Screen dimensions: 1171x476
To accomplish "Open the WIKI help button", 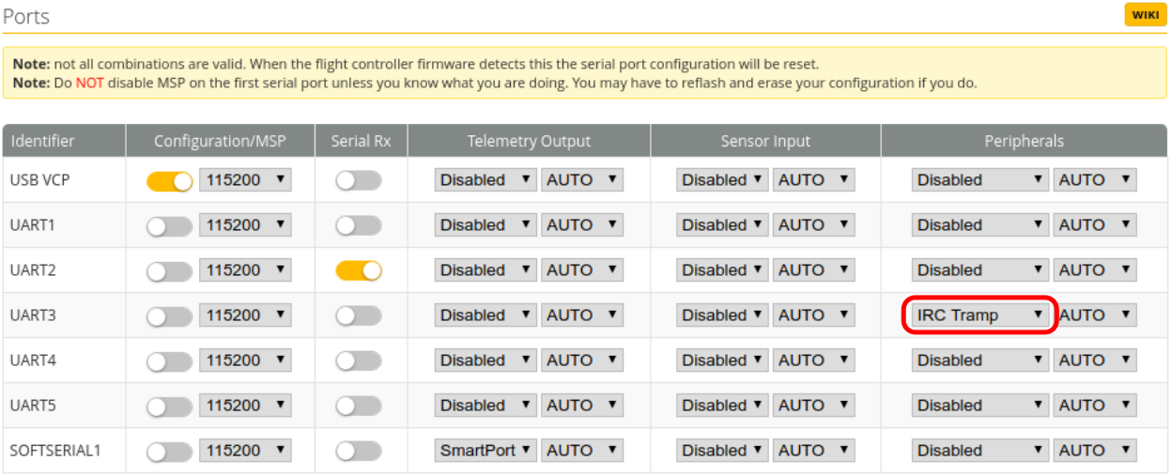I will (1145, 15).
